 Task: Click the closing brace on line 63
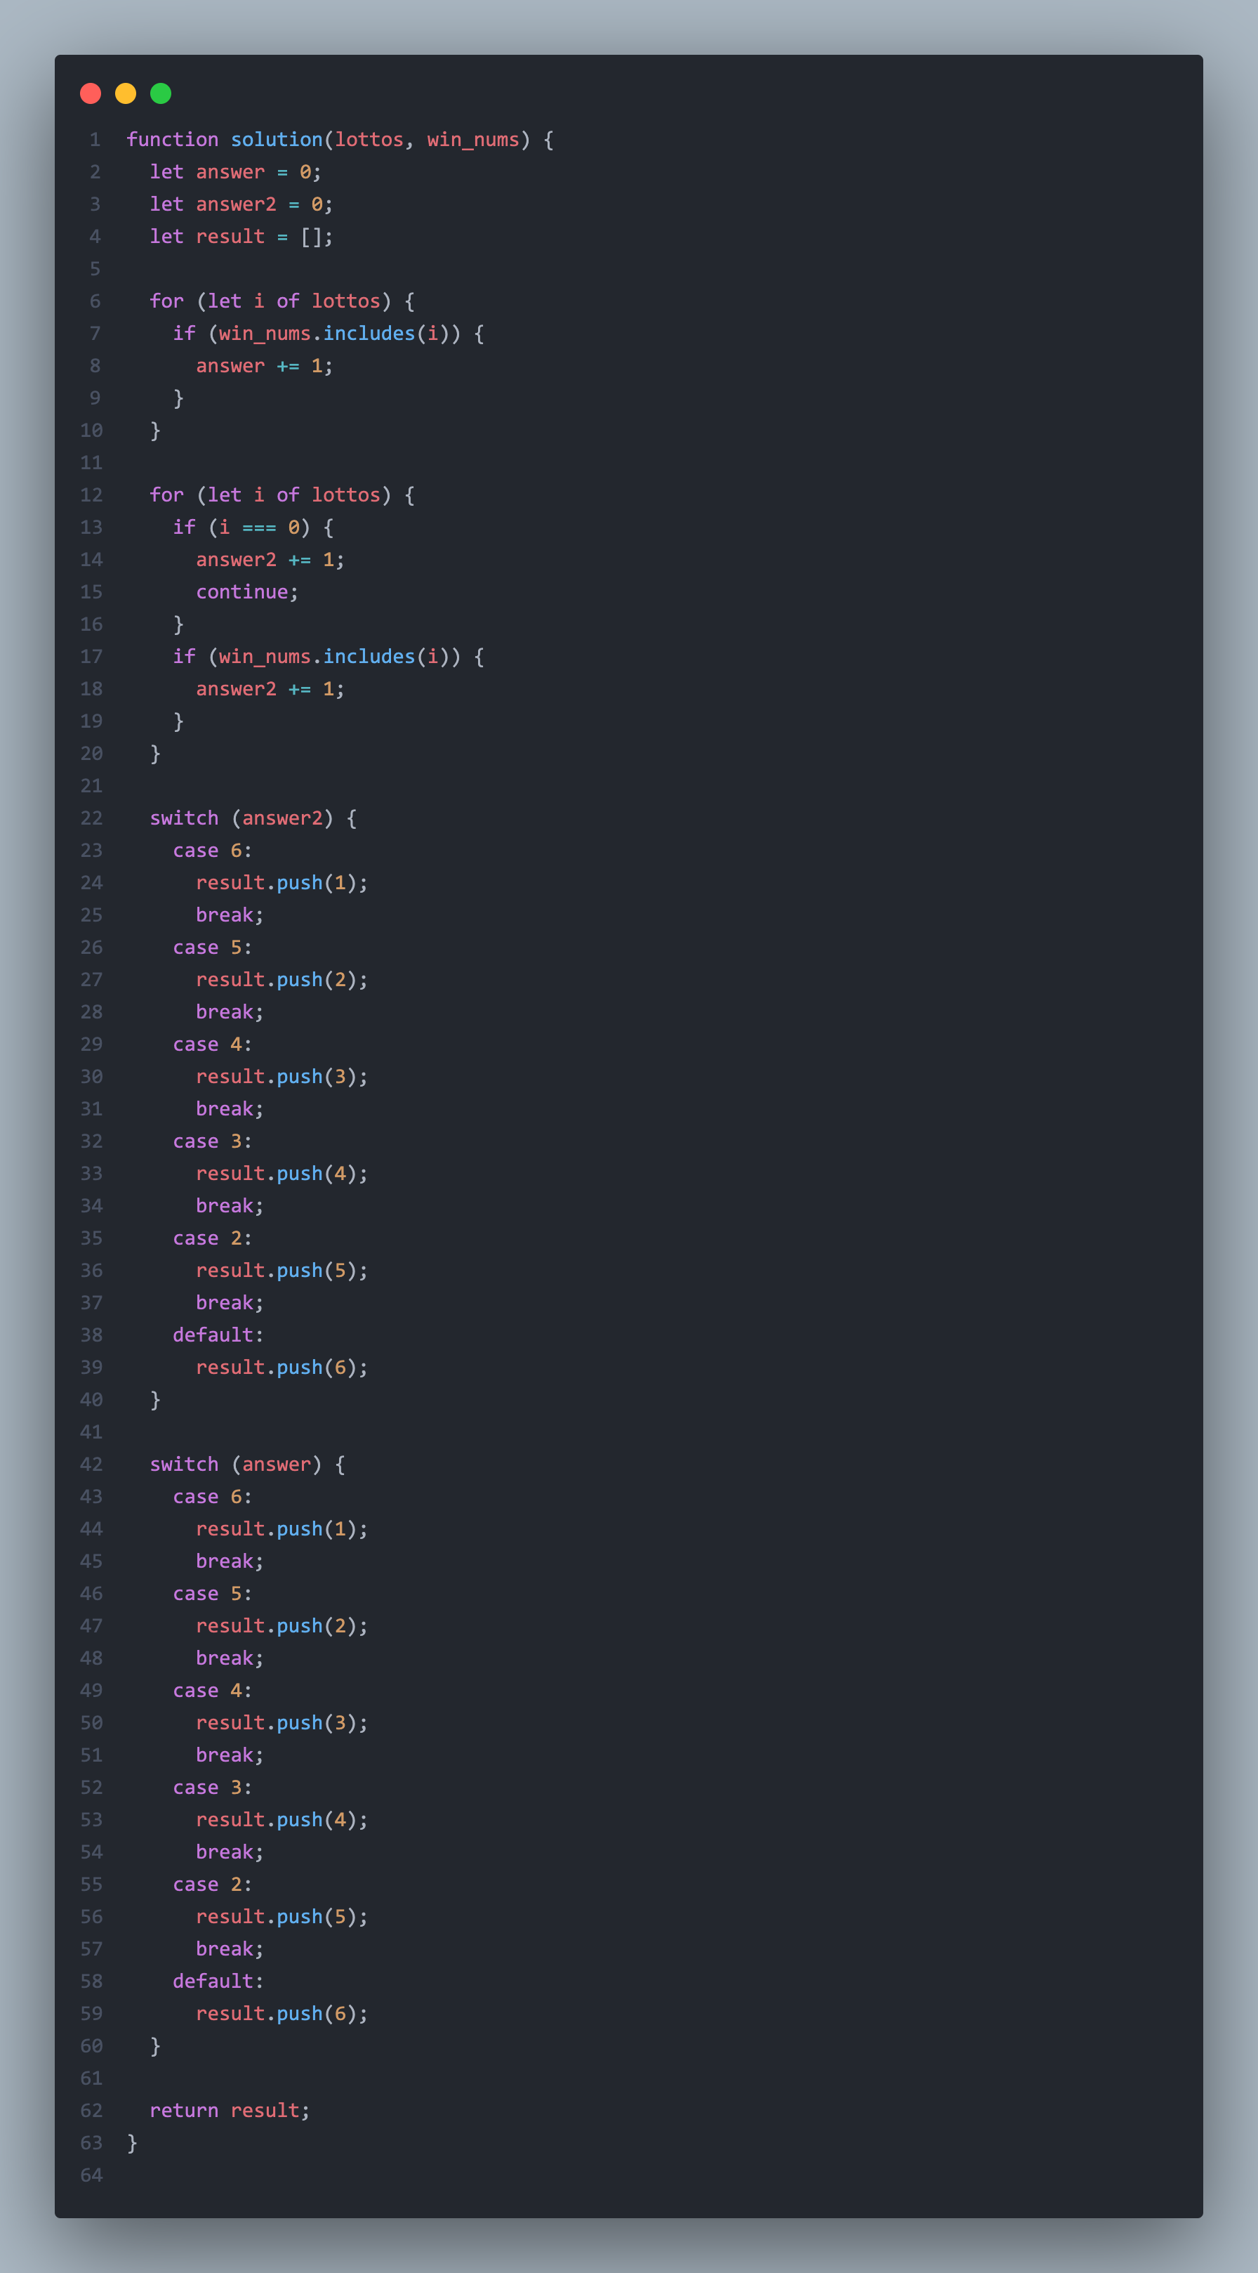132,2142
